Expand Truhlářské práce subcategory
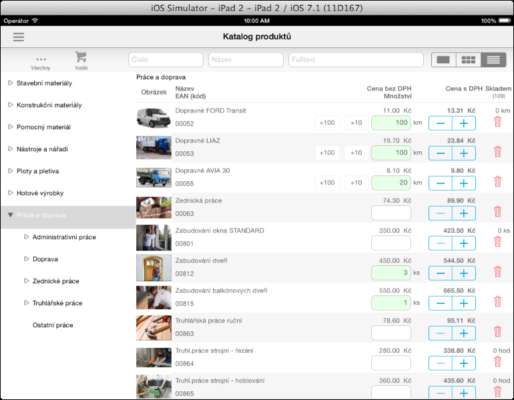514x400 pixels. (27, 303)
